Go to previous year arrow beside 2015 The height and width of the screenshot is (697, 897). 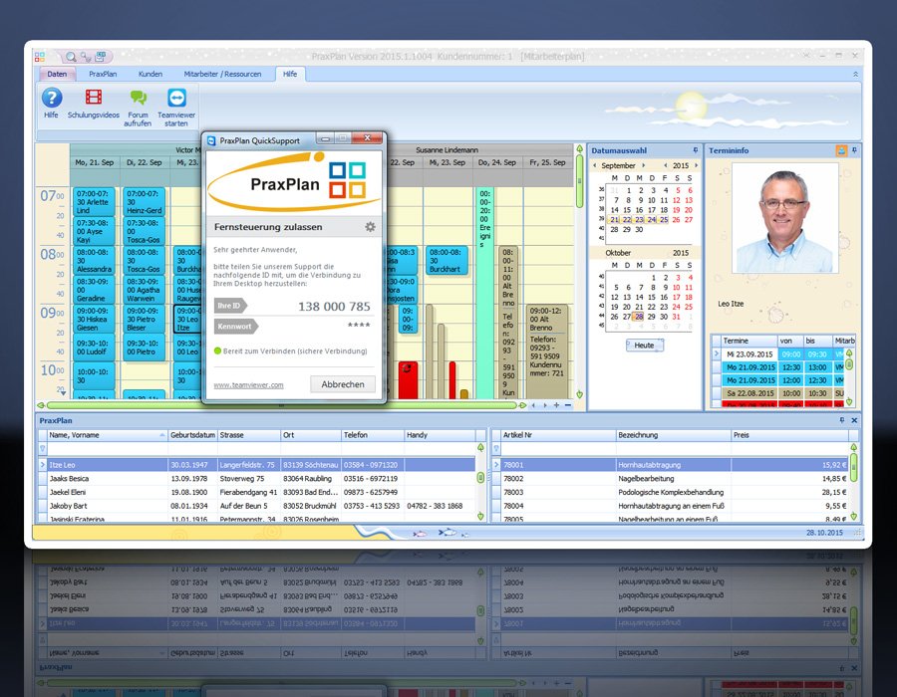(666, 165)
